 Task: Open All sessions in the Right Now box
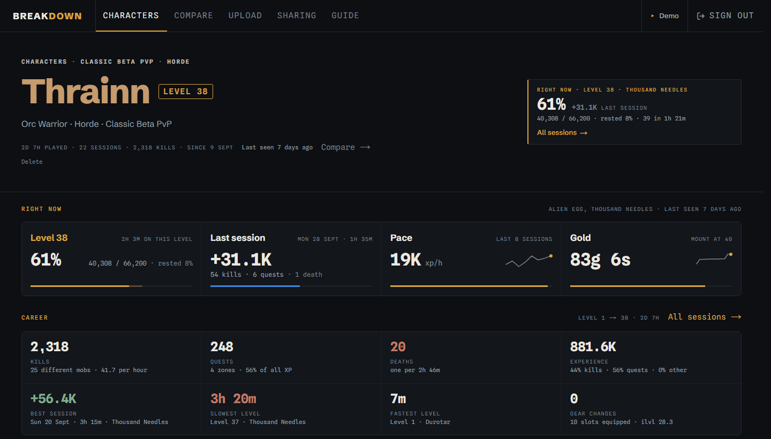tap(562, 133)
